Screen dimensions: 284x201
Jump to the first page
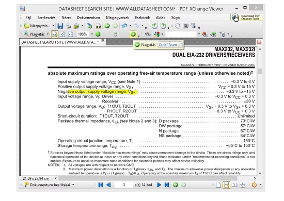[101, 185]
